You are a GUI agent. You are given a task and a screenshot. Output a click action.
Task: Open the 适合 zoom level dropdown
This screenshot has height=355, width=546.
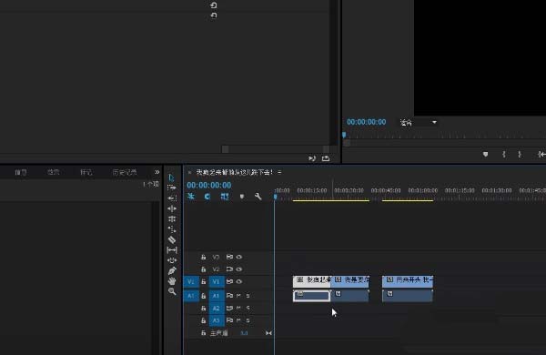(x=418, y=122)
